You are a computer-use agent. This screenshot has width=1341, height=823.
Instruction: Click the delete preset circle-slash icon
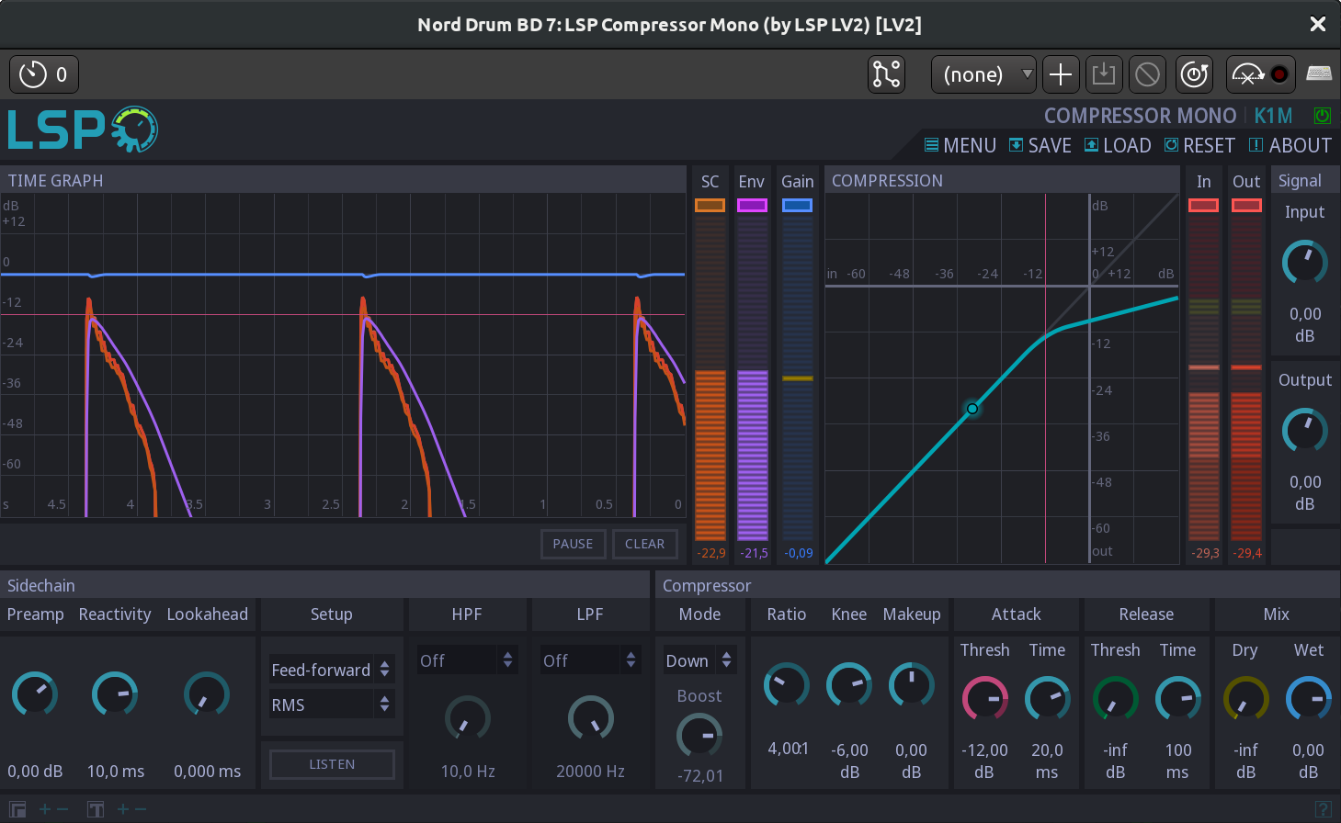pyautogui.click(x=1147, y=74)
